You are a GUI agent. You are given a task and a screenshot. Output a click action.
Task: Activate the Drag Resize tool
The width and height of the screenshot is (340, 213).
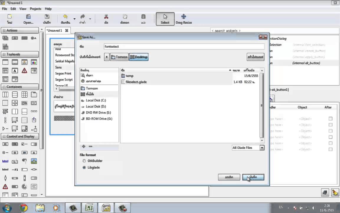184,19
